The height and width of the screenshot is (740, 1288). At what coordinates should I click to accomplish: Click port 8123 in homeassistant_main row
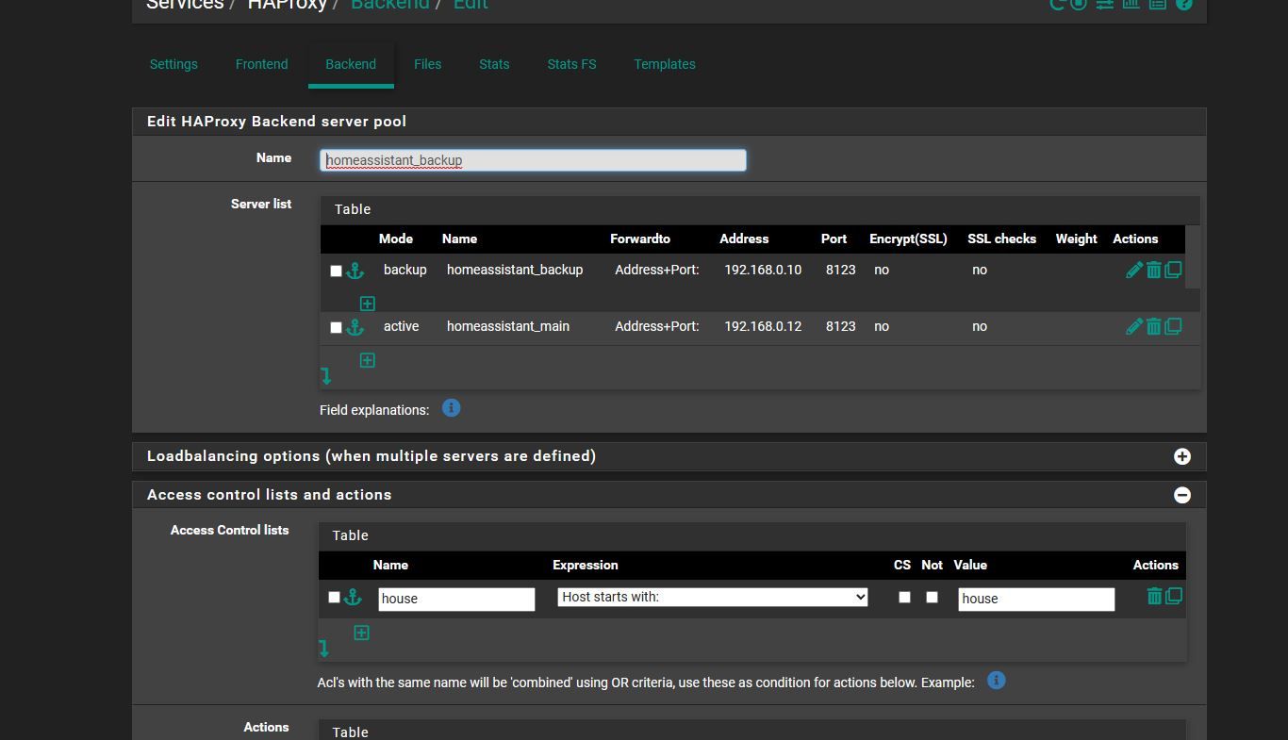click(x=841, y=326)
